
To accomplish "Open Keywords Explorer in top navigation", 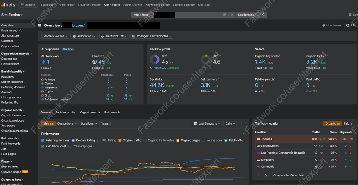I will (x=157, y=5).
